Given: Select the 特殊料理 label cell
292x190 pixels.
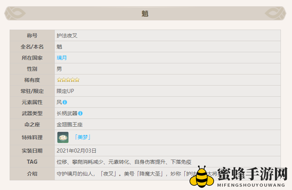Looking at the screenshot, I should (x=32, y=137).
